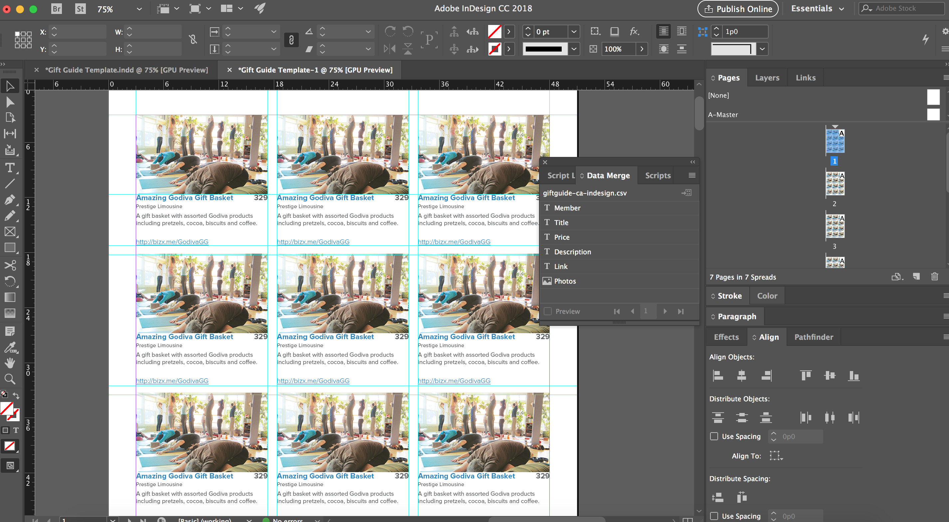The image size is (949, 522).
Task: Switch to Gift Guide Template.indd document tab
Action: pos(126,70)
